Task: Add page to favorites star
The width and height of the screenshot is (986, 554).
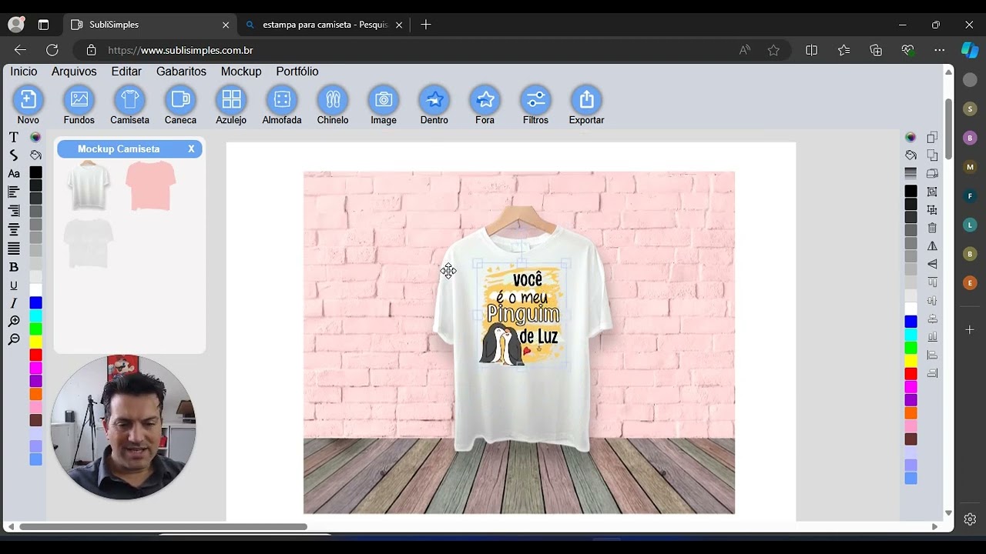Action: click(773, 50)
